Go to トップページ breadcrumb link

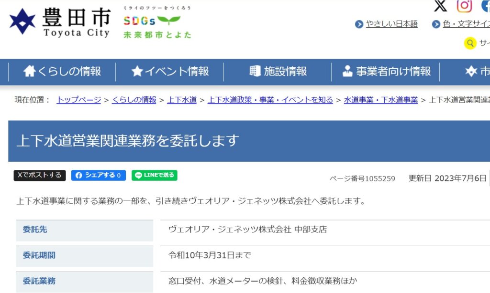(78, 100)
